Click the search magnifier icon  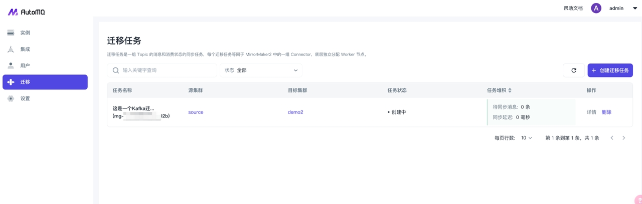point(116,70)
